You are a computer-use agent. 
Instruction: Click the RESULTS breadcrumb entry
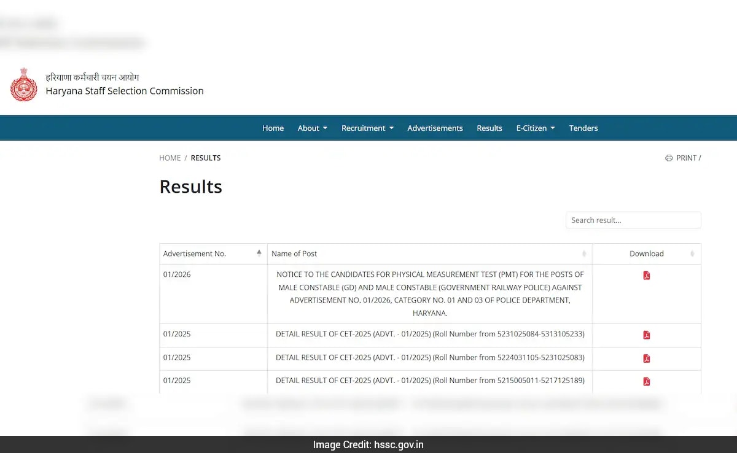tap(205, 158)
